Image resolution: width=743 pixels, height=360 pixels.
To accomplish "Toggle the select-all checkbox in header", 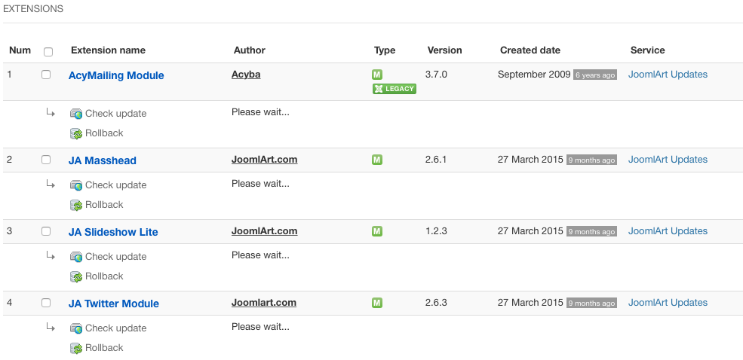I will click(48, 52).
